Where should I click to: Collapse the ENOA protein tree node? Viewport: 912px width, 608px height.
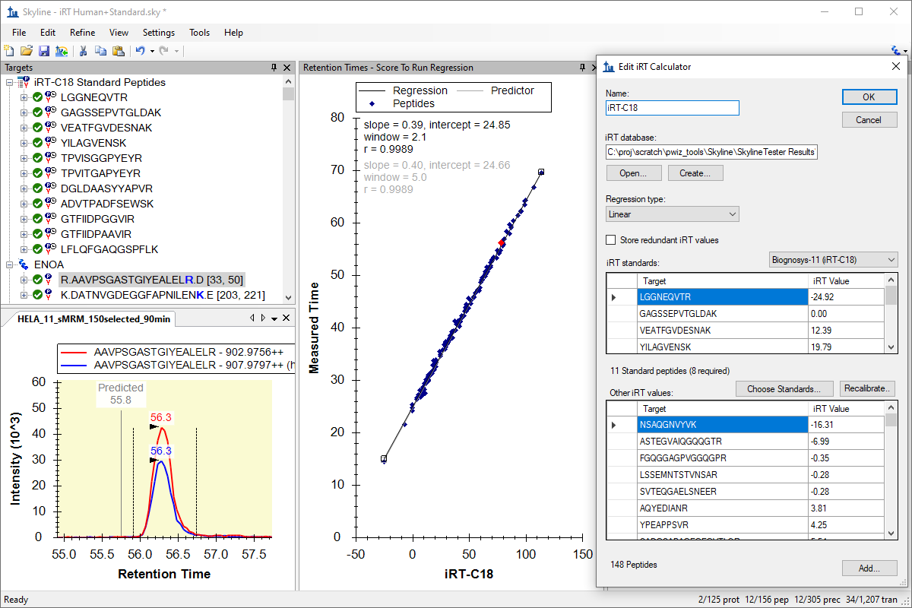[x=10, y=264]
